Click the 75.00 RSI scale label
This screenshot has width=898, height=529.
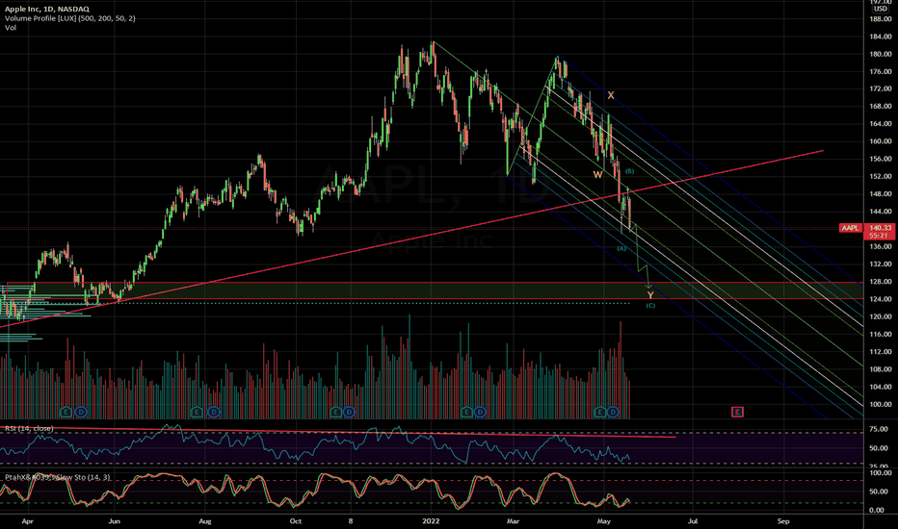879,429
